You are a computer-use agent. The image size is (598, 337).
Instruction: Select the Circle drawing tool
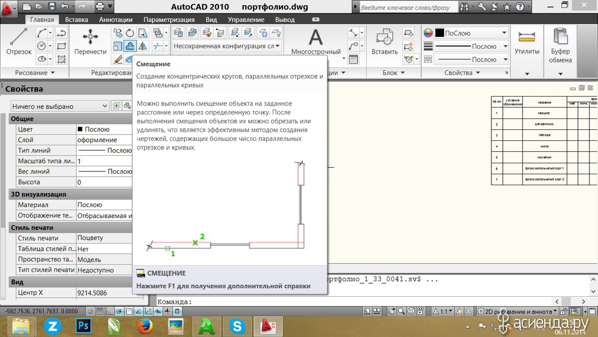pos(42,46)
